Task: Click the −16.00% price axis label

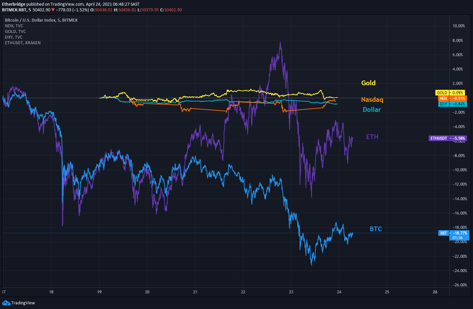Action: pyautogui.click(x=460, y=213)
